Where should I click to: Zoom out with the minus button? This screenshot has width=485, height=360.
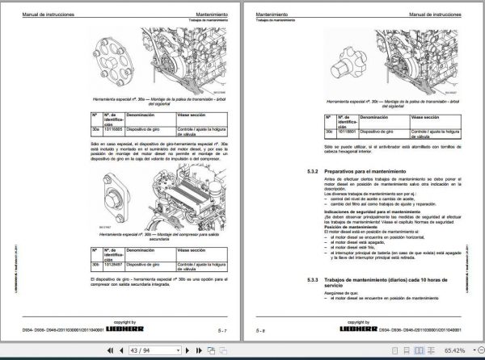(482, 350)
